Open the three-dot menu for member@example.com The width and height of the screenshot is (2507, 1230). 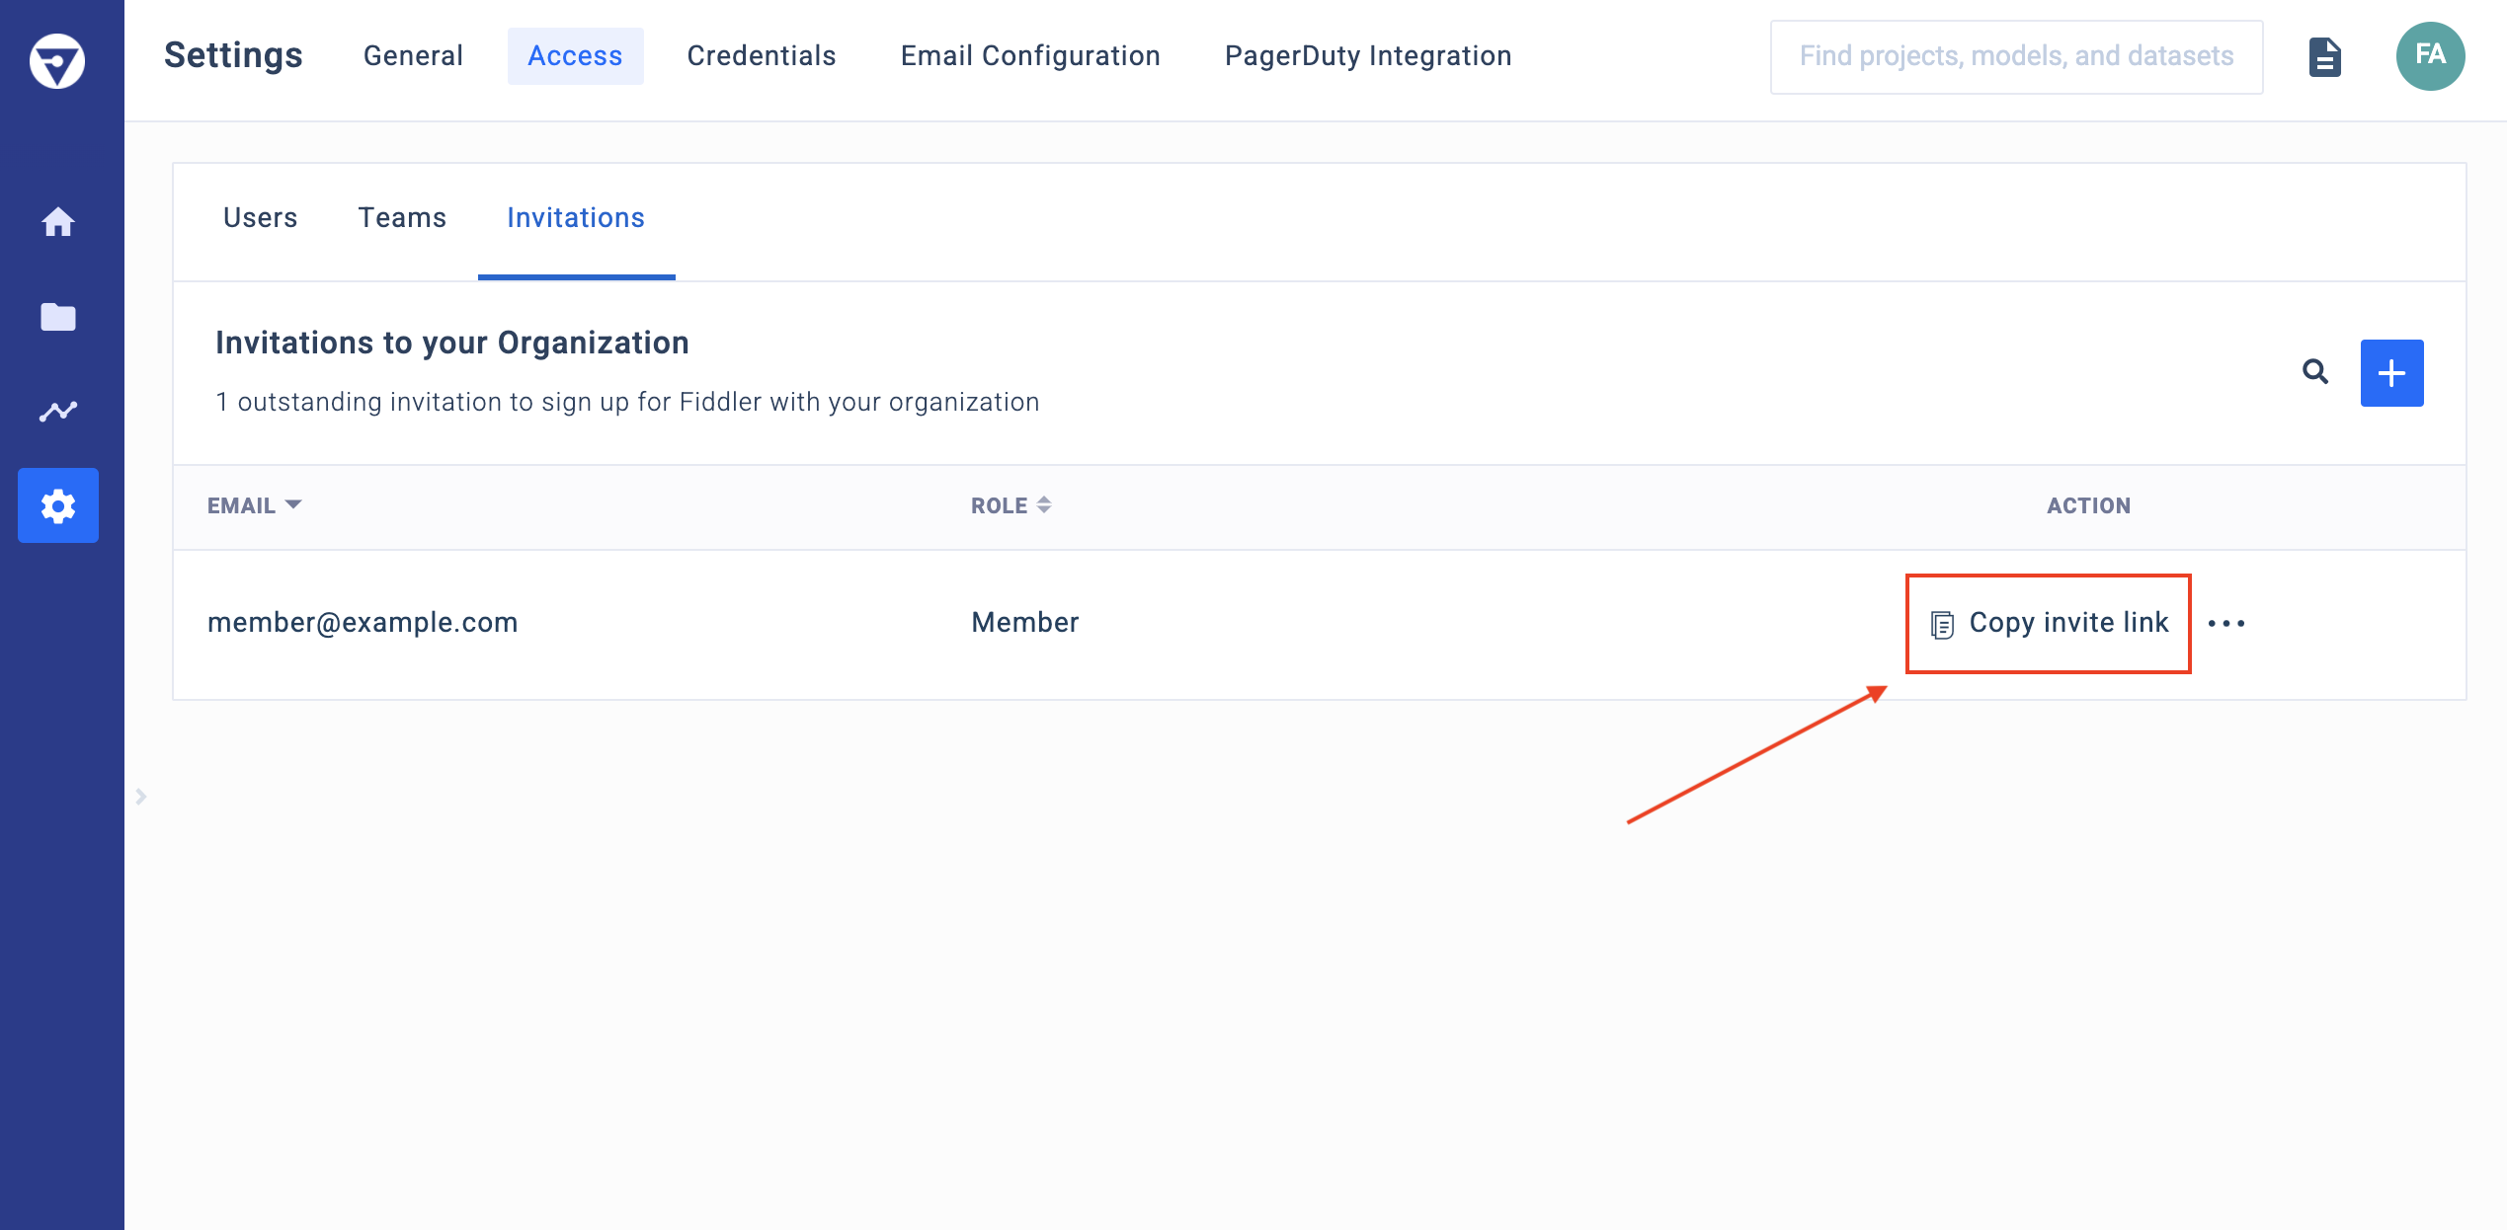point(2225,623)
